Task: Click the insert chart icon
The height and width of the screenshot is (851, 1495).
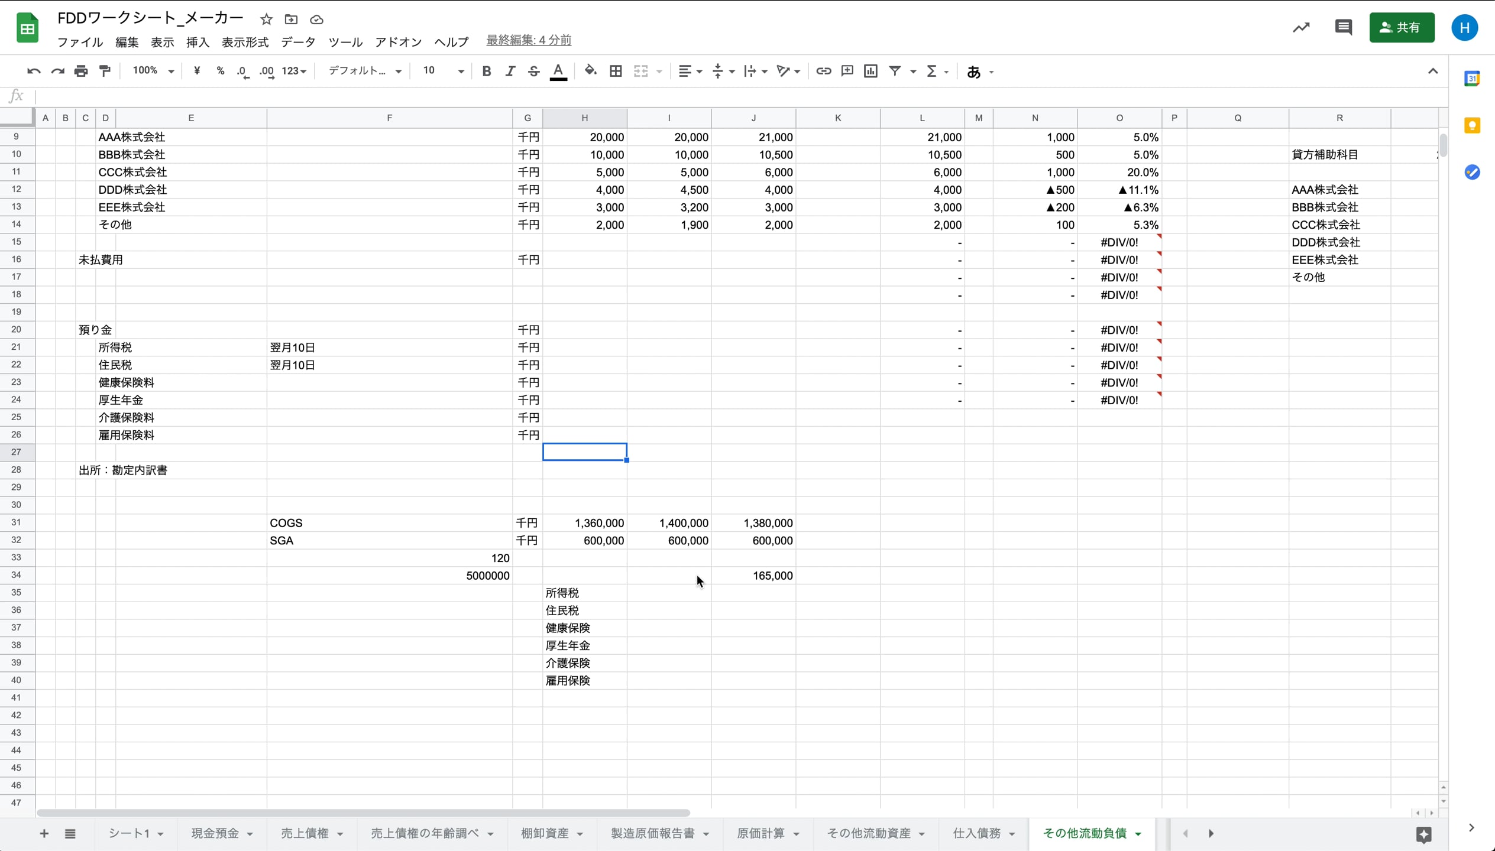Action: [871, 71]
